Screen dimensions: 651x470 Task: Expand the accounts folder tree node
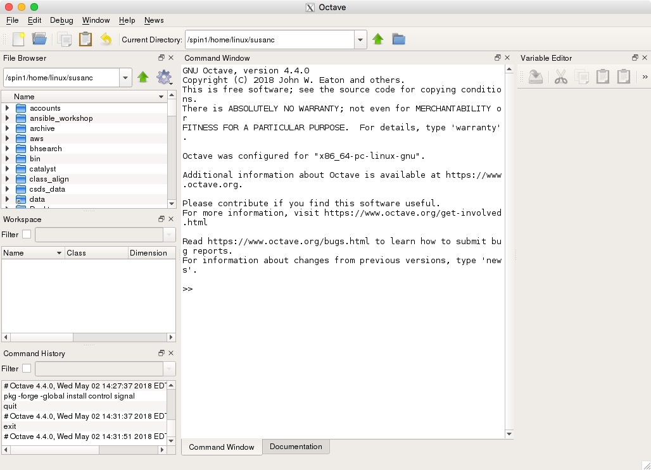click(x=7, y=108)
